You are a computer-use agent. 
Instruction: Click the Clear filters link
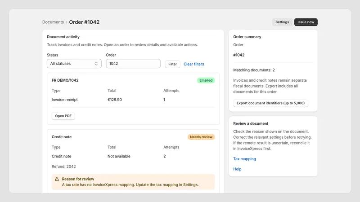(x=194, y=64)
